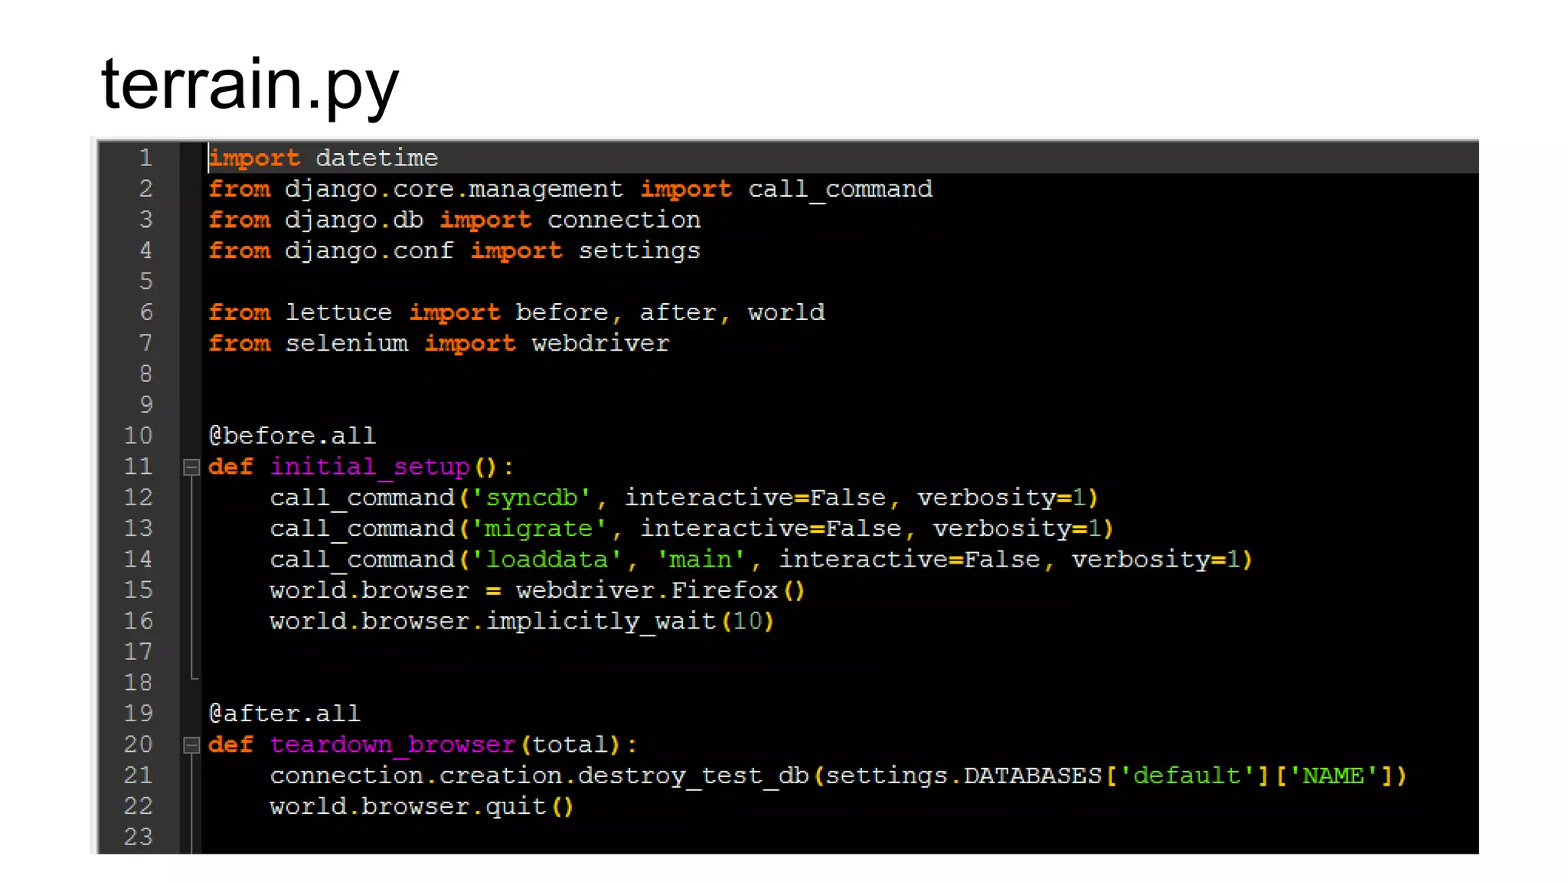This screenshot has width=1568, height=882.
Task: Collapse the teardown_browser function fold marker
Action: (x=191, y=745)
